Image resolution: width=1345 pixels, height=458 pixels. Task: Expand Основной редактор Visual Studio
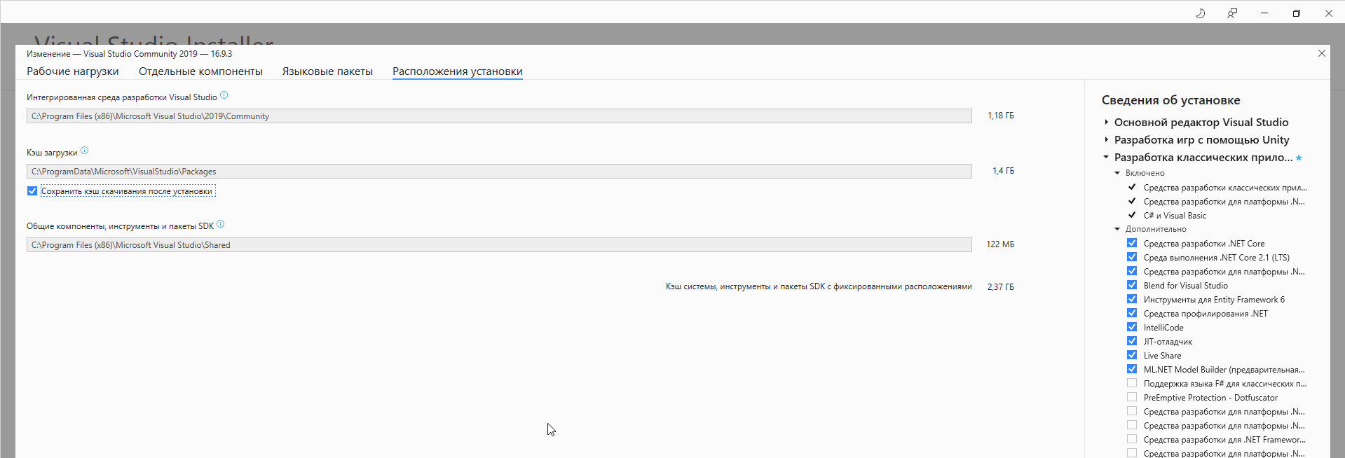pyautogui.click(x=1107, y=122)
